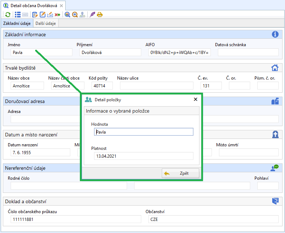Click the AIS toolbar icon
This screenshot has height=233, width=285.
pyautogui.click(x=25, y=15)
